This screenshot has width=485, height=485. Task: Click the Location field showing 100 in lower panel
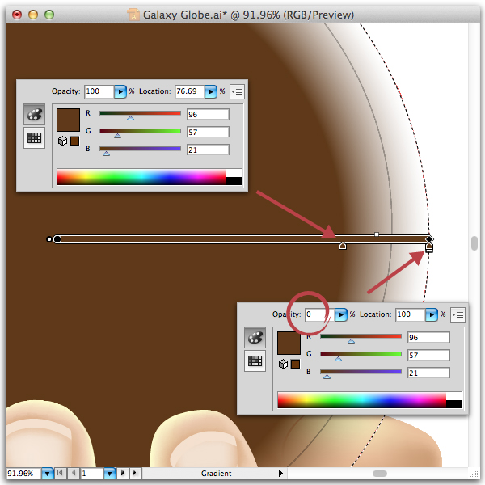410,315
